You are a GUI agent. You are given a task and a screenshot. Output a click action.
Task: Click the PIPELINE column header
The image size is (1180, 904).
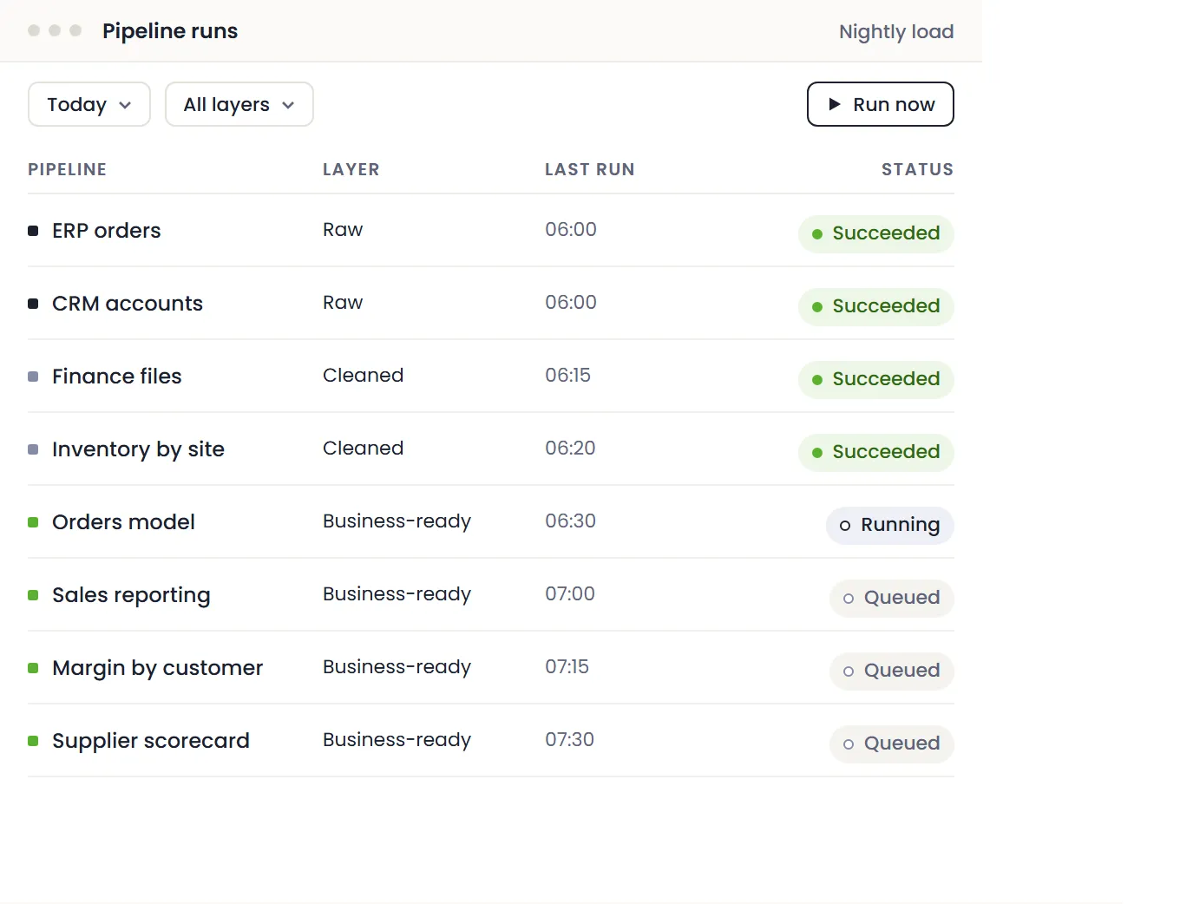click(x=67, y=169)
